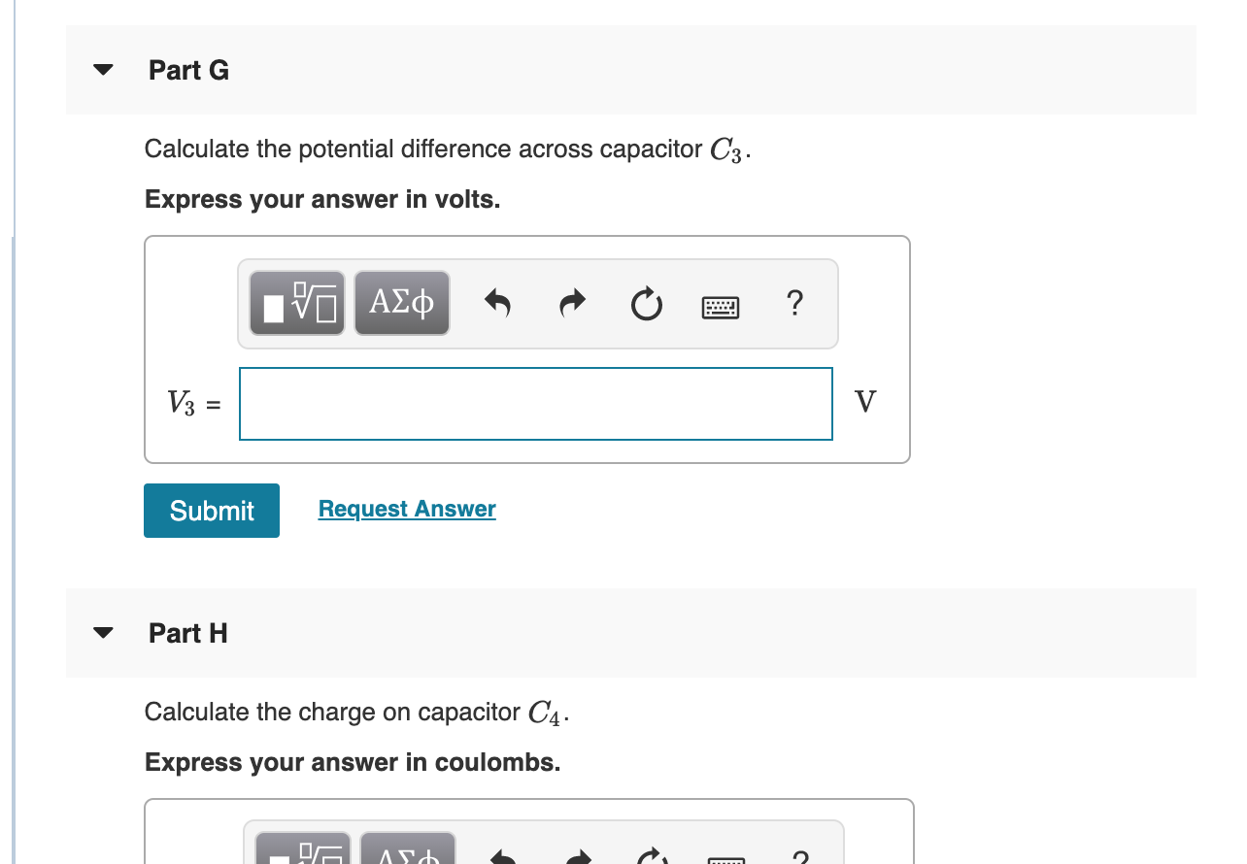The width and height of the screenshot is (1247, 864).
Task: Click the ΑΣφ symbol icon in Part H toolbar
Action: coord(407,852)
